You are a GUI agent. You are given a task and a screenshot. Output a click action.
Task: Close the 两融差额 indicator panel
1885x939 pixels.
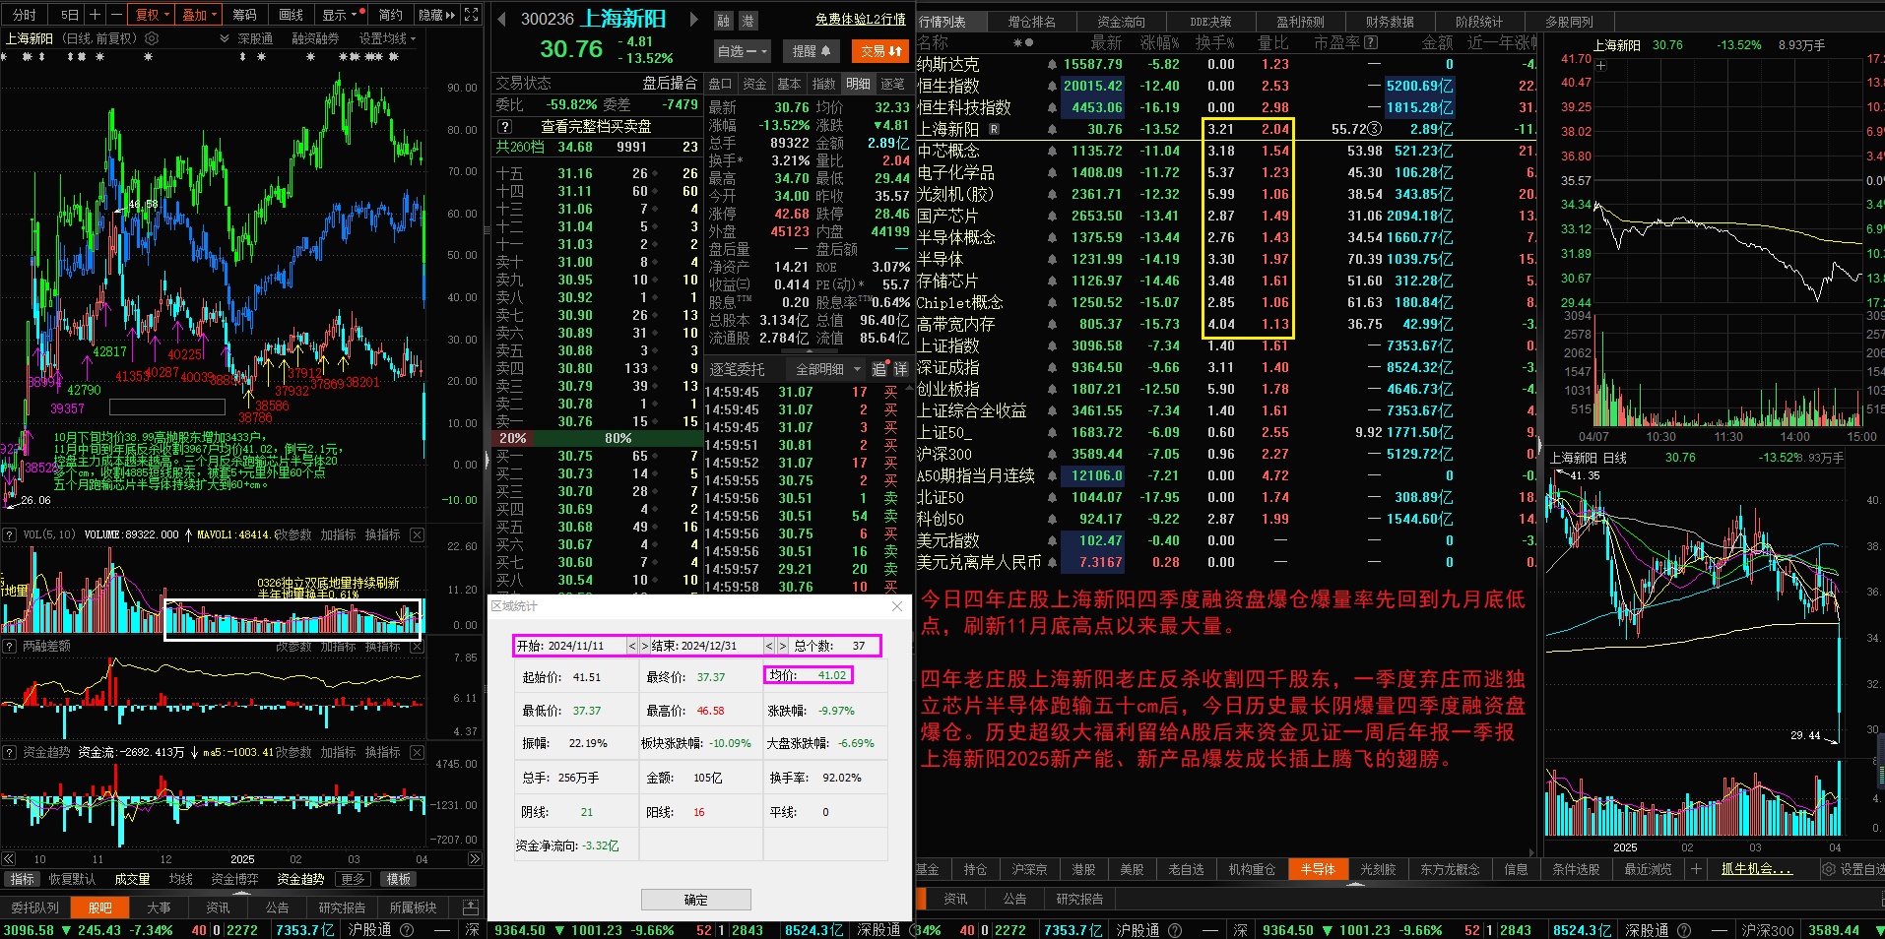(x=418, y=646)
